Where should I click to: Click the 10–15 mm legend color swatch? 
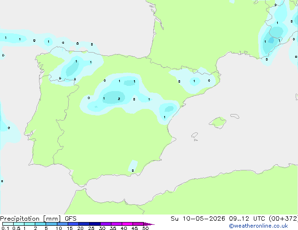coord(62,224)
